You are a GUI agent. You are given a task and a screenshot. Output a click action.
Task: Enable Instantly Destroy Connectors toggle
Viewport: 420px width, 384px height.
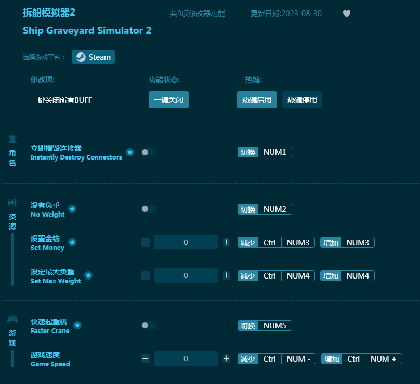coord(148,152)
